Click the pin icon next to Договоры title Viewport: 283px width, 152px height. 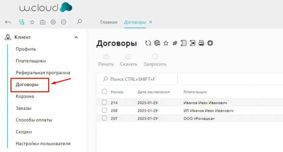pyautogui.click(x=175, y=43)
